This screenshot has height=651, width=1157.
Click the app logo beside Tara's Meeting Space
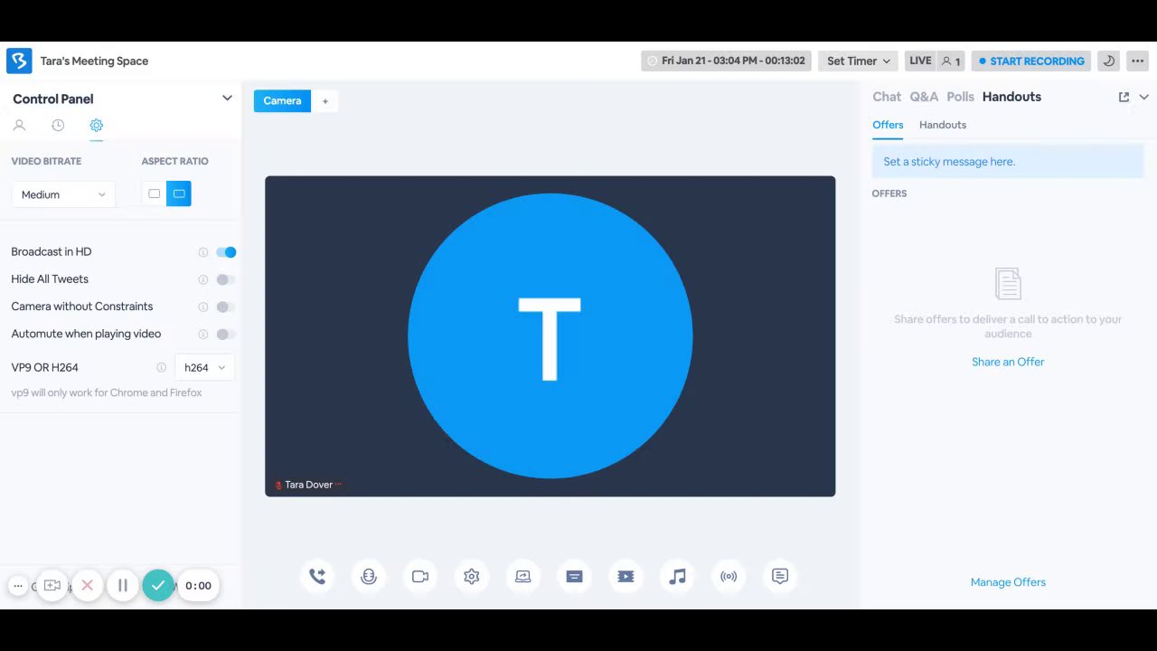tap(19, 61)
